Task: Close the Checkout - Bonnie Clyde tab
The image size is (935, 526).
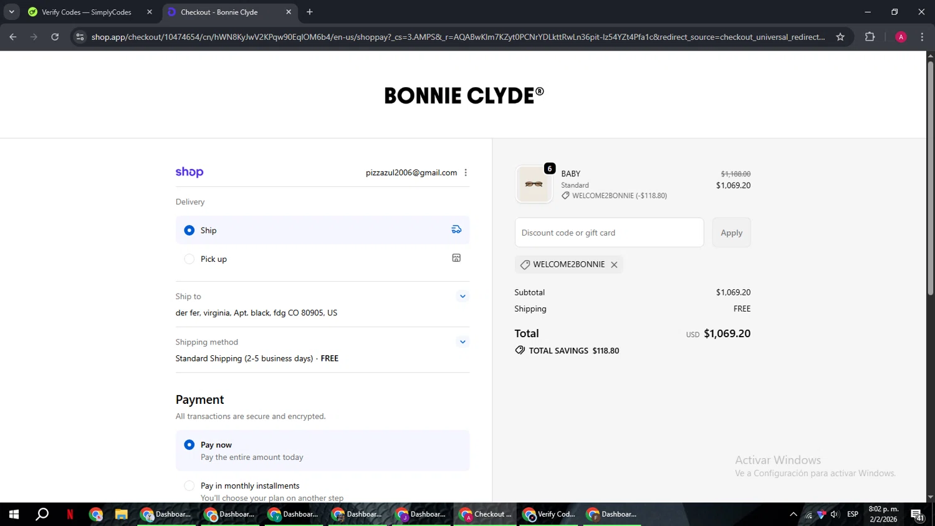Action: pyautogui.click(x=289, y=12)
